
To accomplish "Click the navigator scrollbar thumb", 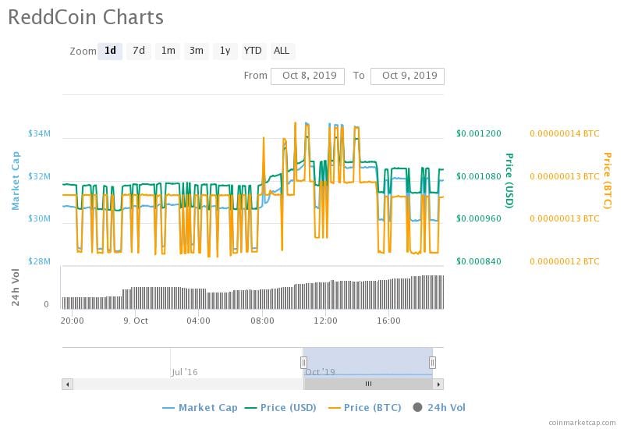I will [x=368, y=385].
